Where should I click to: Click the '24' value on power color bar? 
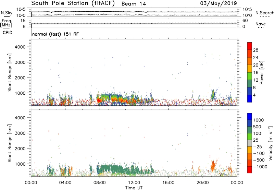[256, 58]
